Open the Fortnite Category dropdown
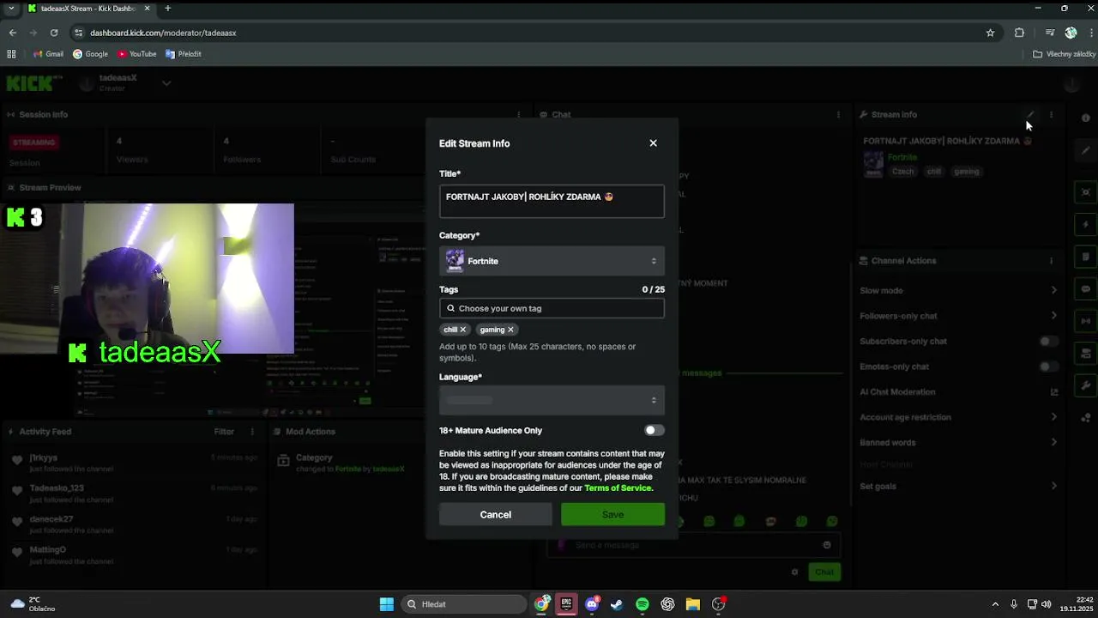Viewport: 1098px width, 618px height. (552, 261)
